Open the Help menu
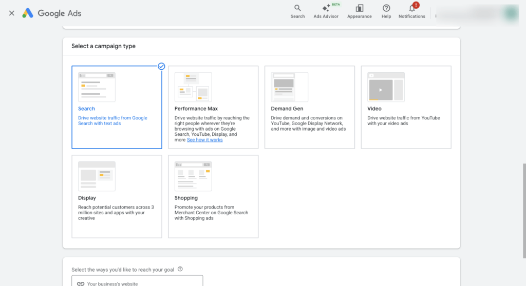The image size is (526, 286). [x=386, y=11]
